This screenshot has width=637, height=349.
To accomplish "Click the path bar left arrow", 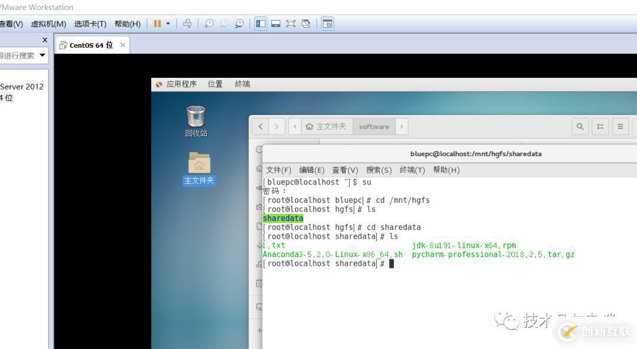I will point(294,126).
